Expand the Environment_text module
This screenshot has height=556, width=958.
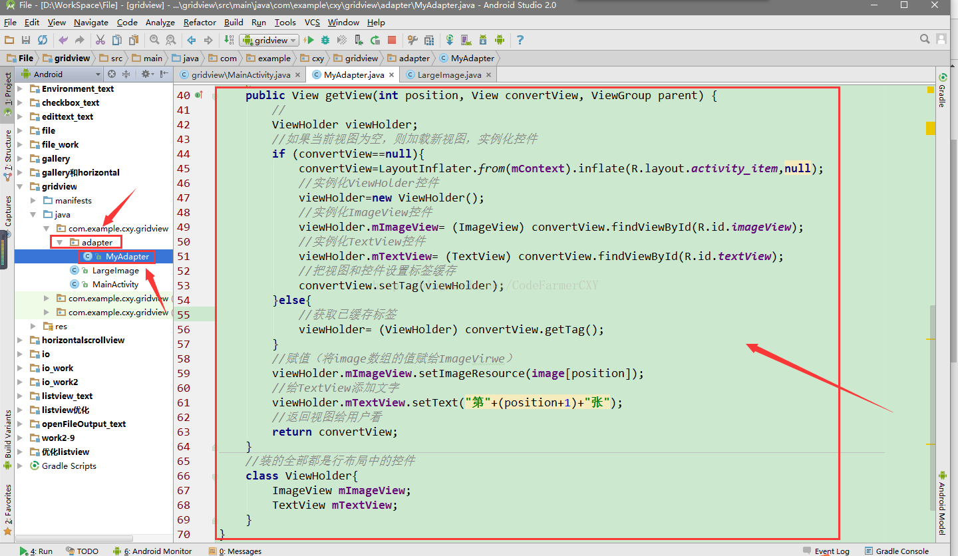tap(20, 88)
